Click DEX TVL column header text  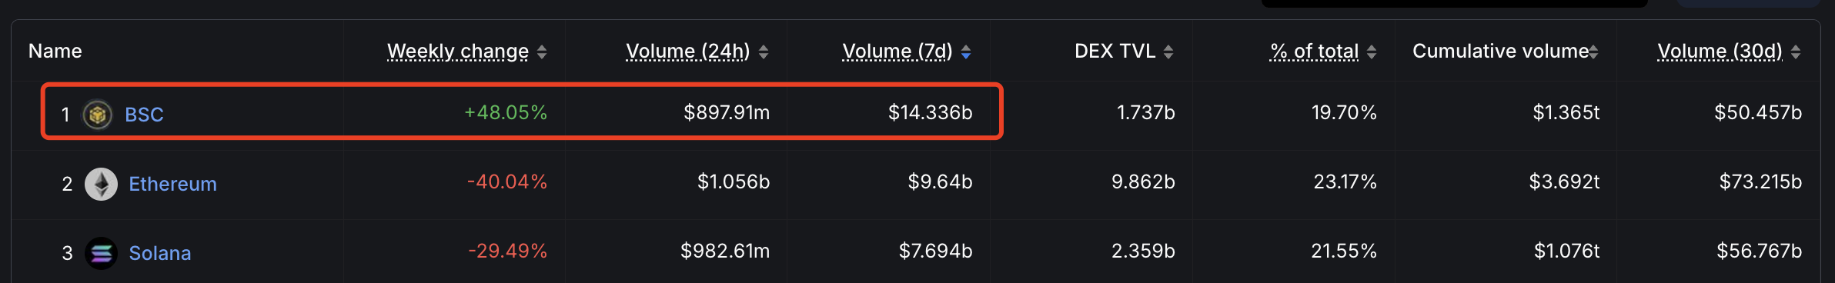click(1115, 51)
